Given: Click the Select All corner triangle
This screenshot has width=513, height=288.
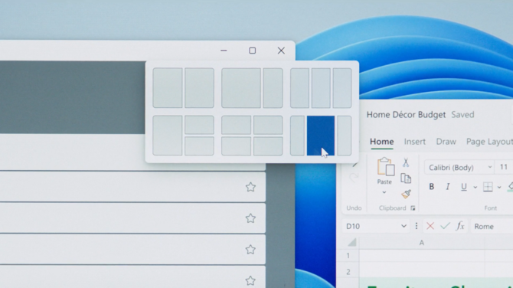Looking at the screenshot, I should [351, 243].
